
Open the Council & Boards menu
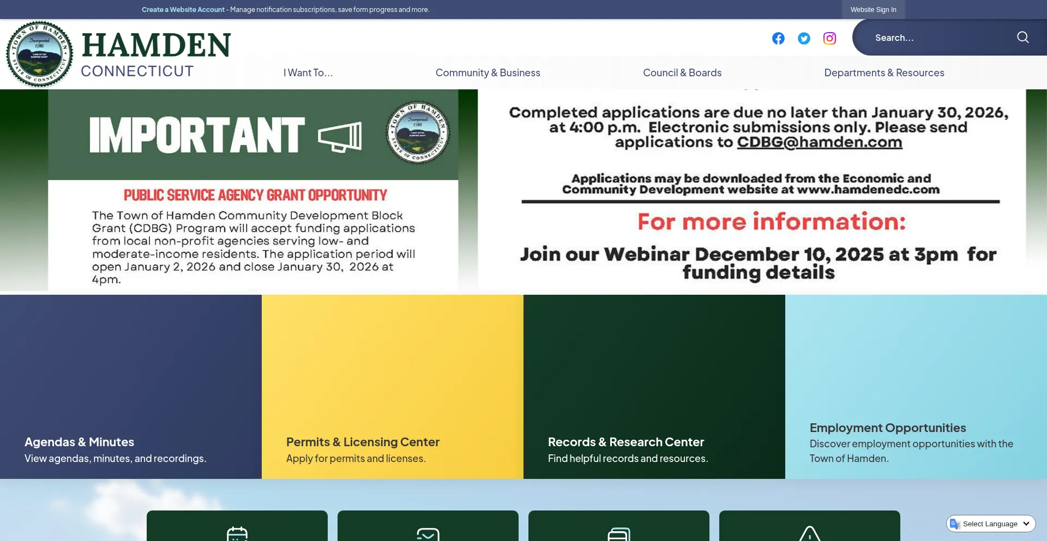682,72
